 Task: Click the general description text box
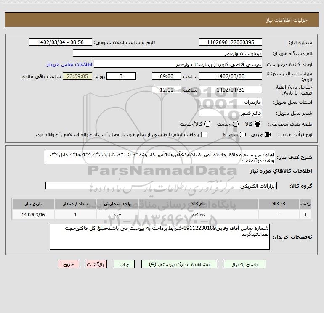pyautogui.click(x=159, y=157)
